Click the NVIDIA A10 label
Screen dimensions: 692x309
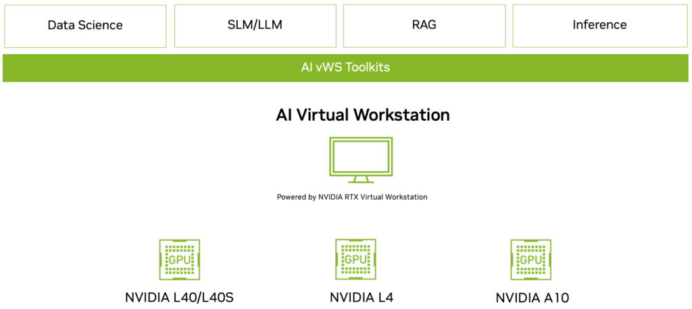(x=533, y=298)
